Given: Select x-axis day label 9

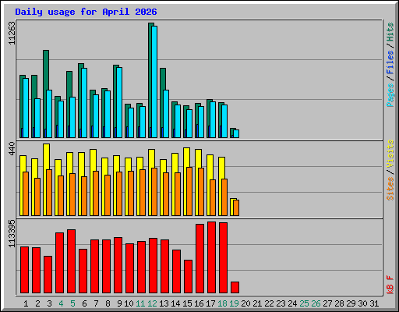Looking at the screenshot, I should tap(119, 303).
